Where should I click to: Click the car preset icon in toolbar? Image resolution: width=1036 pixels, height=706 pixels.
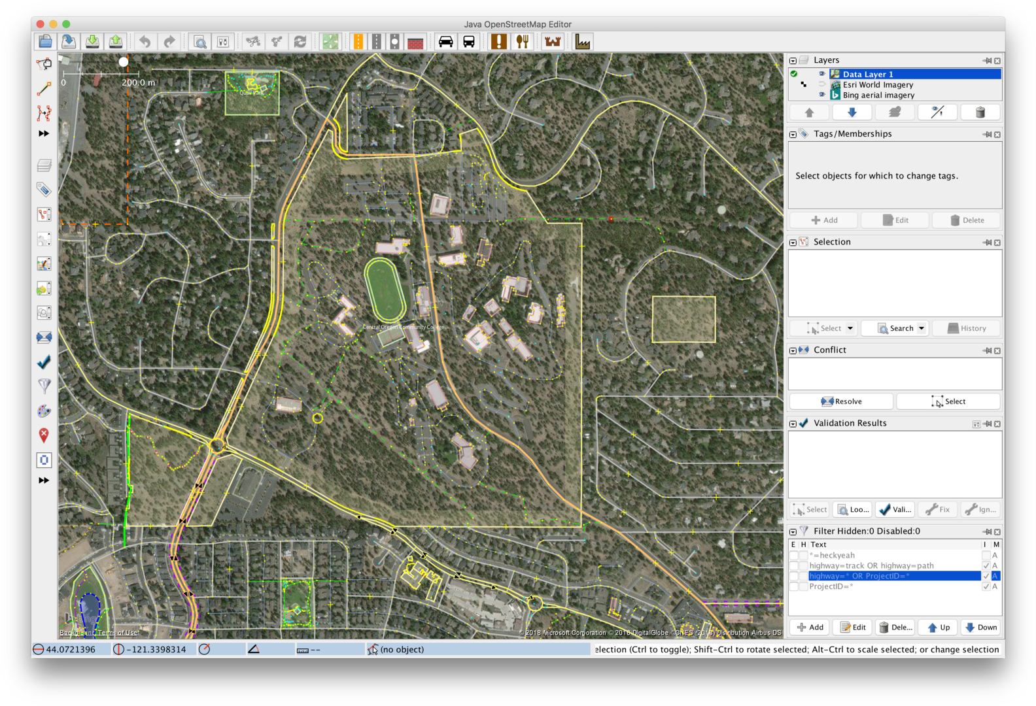[x=445, y=42]
